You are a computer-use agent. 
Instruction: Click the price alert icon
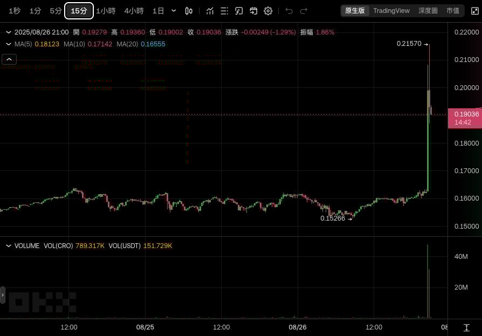(x=253, y=11)
